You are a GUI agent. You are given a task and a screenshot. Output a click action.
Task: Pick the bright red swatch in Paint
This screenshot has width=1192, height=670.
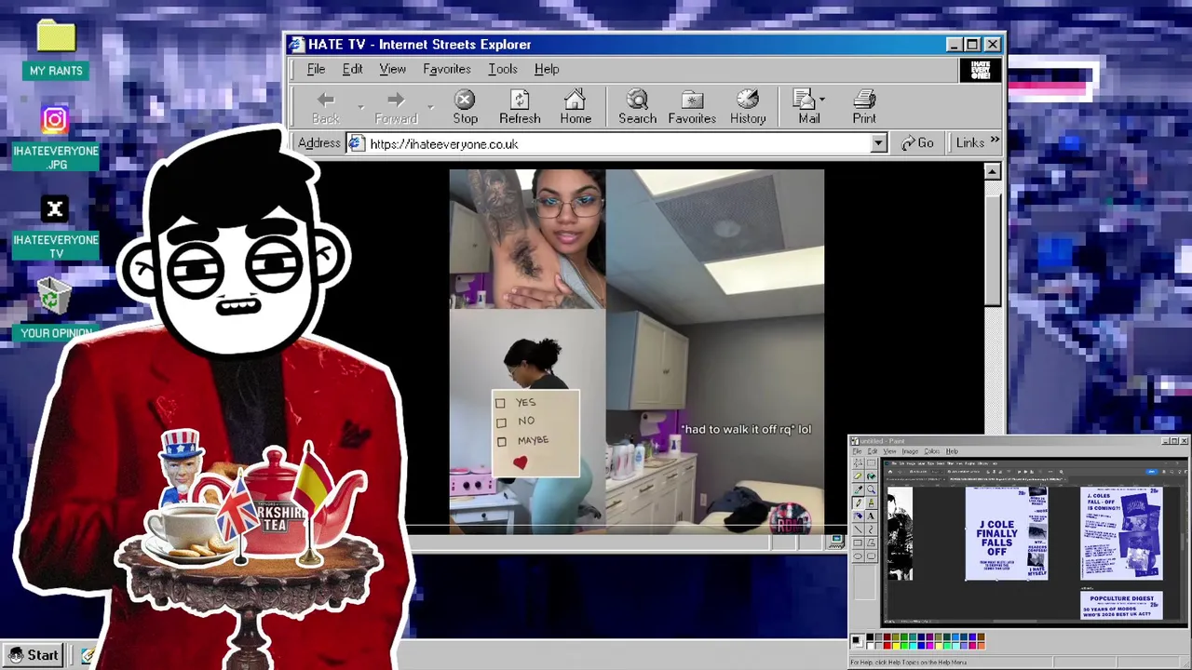tap(887, 645)
